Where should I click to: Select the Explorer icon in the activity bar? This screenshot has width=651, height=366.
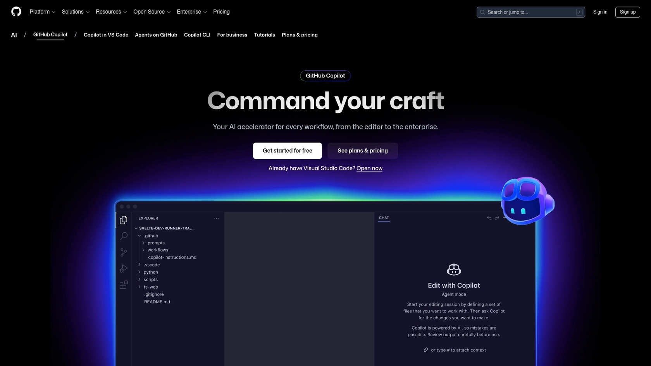[x=124, y=220]
